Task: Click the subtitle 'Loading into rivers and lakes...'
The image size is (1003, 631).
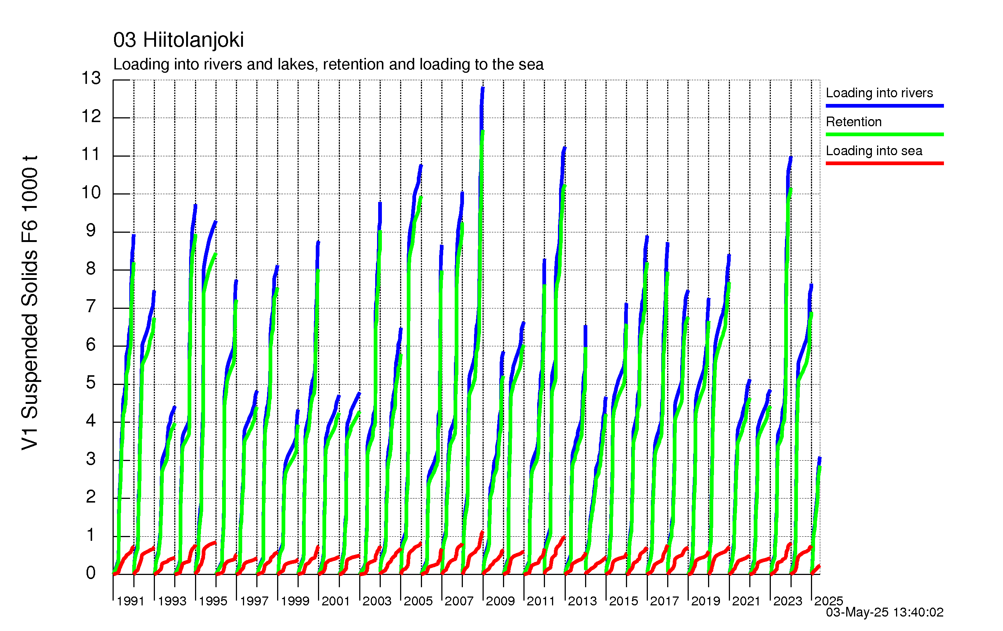Action: 328,64
